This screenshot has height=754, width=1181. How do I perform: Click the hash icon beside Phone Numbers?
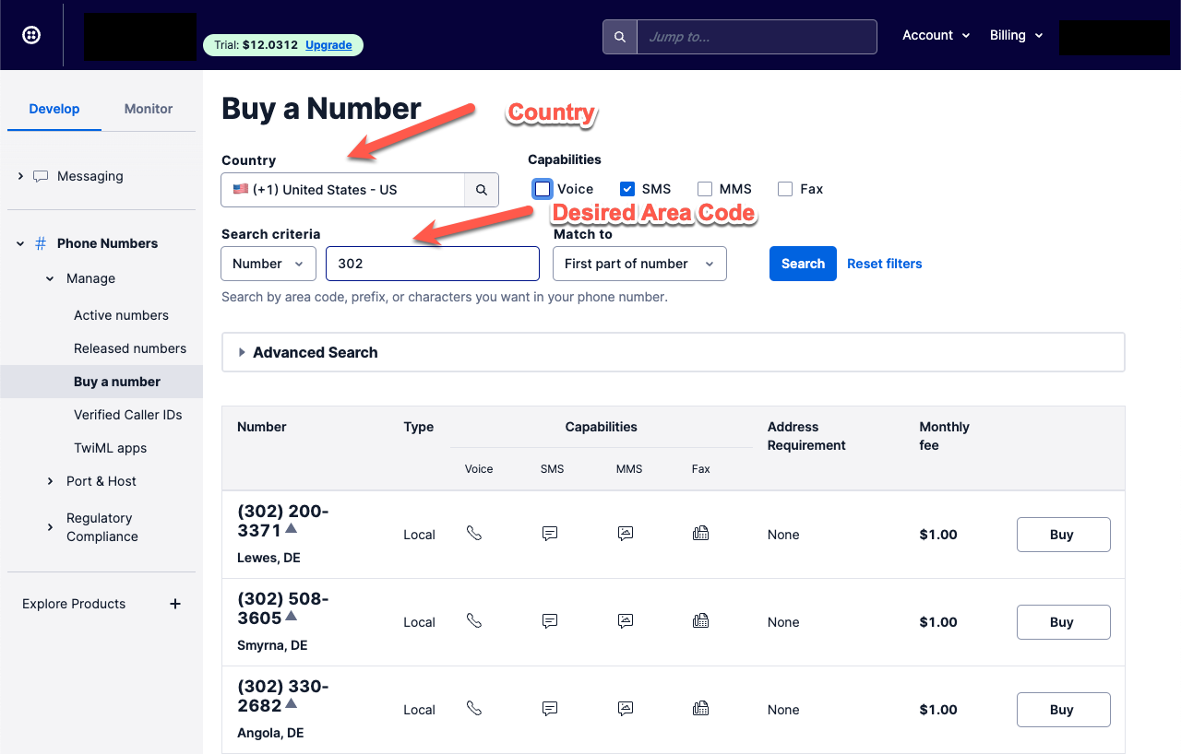click(x=41, y=243)
